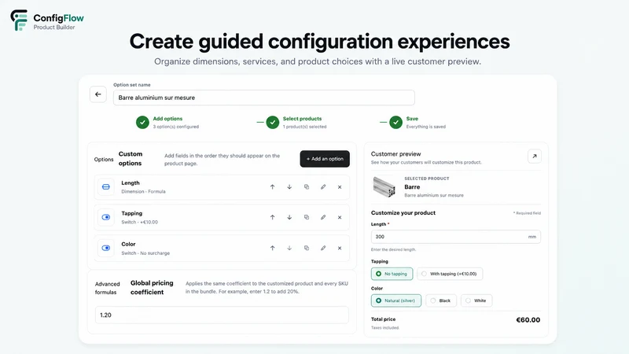This screenshot has height=354, width=629.
Task: Duplicate the Color option
Action: point(307,248)
